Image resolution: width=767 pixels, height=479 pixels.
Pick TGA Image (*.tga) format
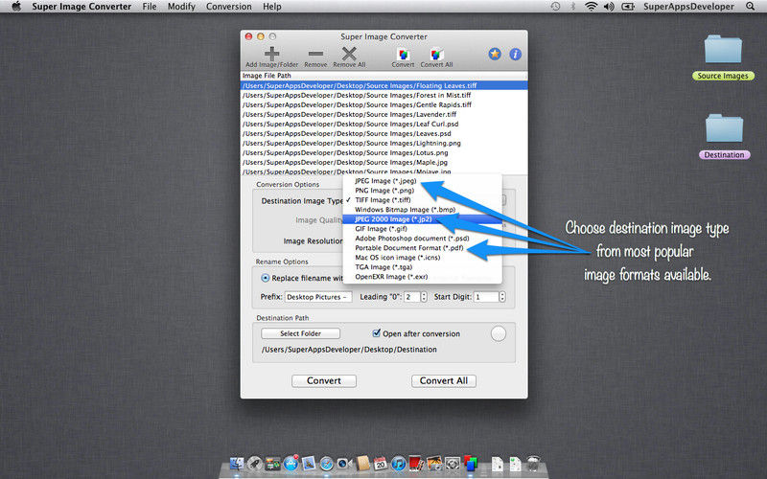click(x=422, y=267)
